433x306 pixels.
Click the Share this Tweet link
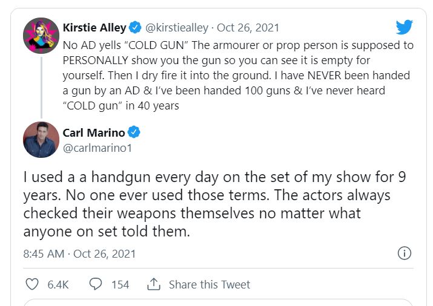coord(209,284)
